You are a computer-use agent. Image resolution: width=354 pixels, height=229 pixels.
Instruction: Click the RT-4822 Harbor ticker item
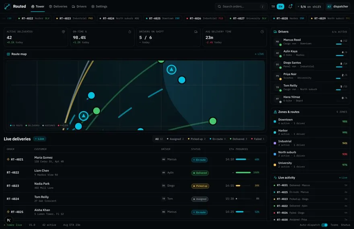point(34,18)
